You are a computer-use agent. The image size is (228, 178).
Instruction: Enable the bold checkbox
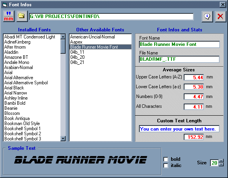[x=166, y=159]
